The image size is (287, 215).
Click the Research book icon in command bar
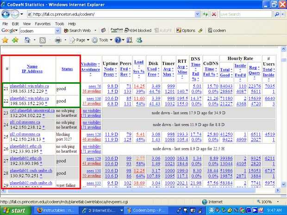pos(130,40)
